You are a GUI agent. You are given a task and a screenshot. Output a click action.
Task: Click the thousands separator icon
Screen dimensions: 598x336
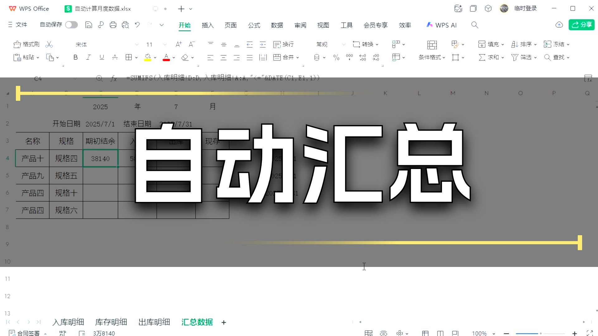[x=349, y=57]
